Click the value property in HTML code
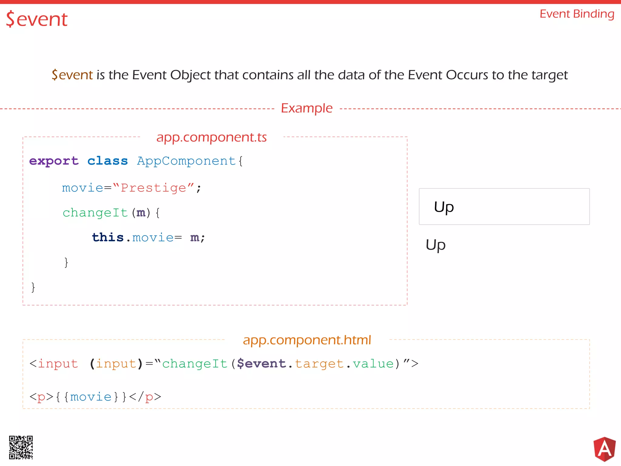Screen dimensions: 621x466 pos(373,363)
